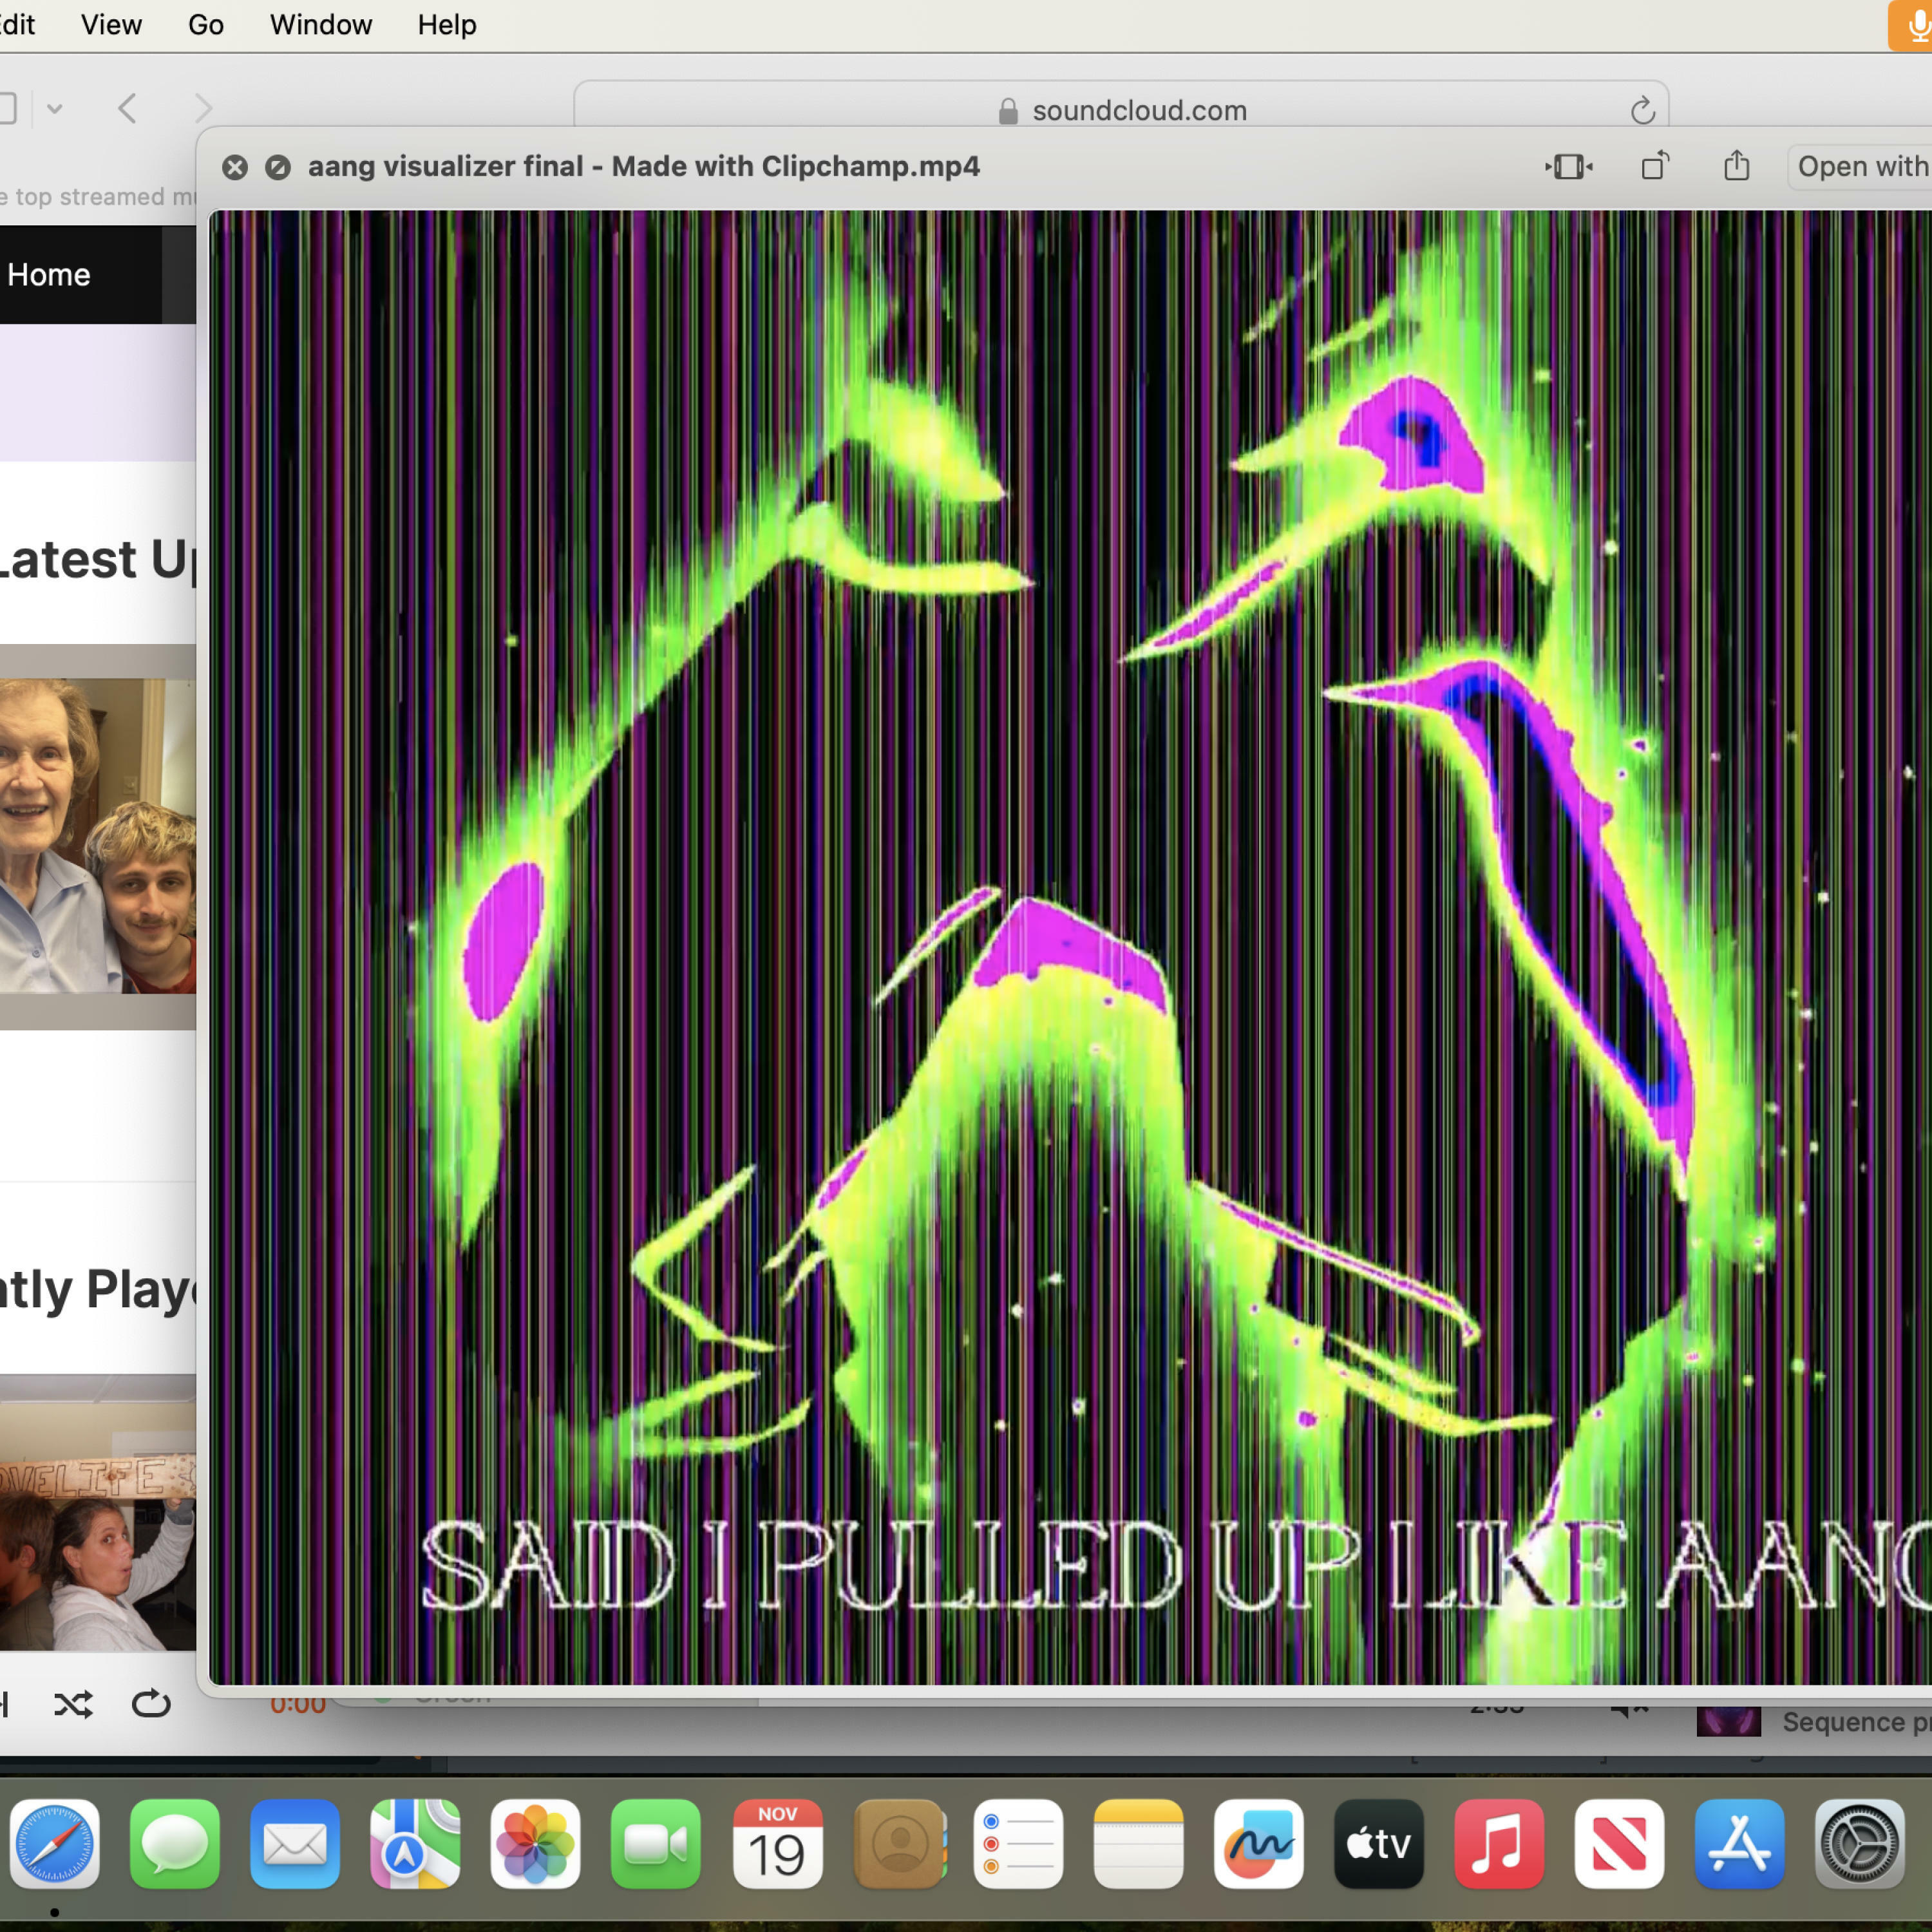The image size is (1932, 1932).
Task: Click the Safari back arrow
Action: tap(127, 108)
